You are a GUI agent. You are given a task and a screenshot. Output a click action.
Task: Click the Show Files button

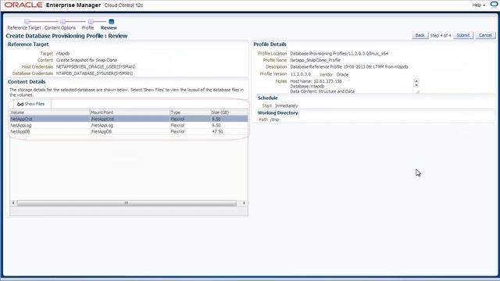pyautogui.click(x=31, y=104)
